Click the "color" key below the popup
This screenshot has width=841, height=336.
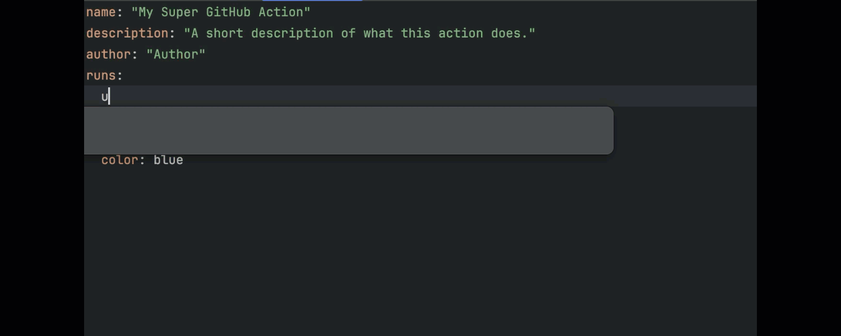pos(119,160)
